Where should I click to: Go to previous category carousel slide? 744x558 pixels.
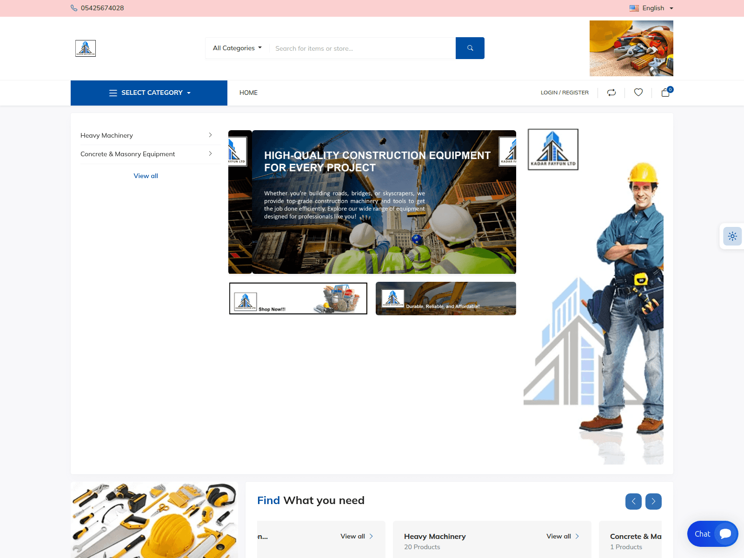click(633, 501)
